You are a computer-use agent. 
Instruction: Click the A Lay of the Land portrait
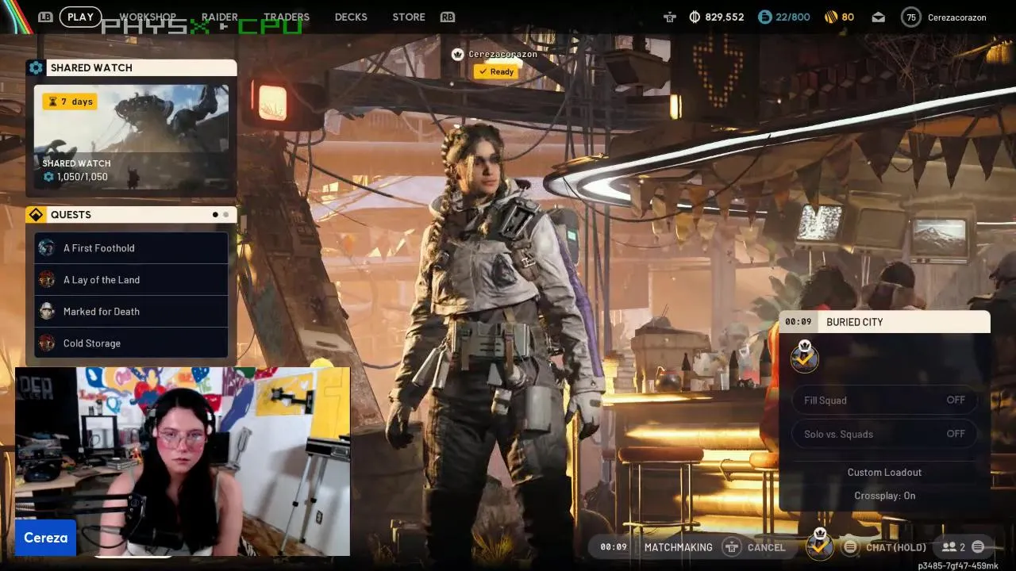coord(47,279)
